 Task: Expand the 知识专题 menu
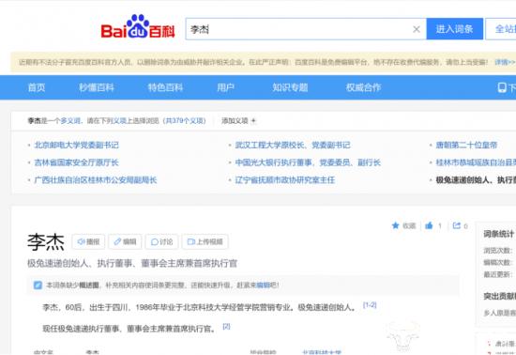click(290, 87)
